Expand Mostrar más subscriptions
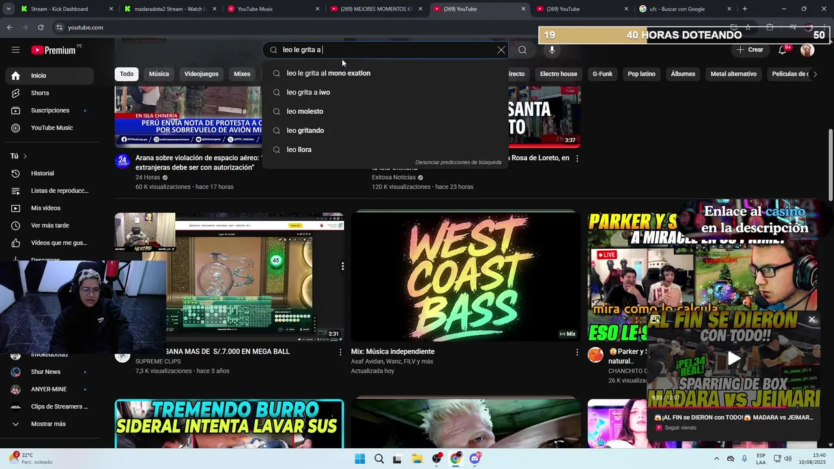 coord(50,424)
